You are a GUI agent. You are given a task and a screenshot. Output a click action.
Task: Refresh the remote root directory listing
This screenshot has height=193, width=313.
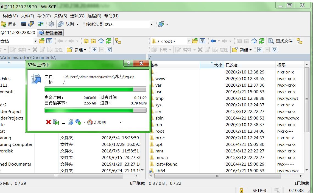pos(262,41)
